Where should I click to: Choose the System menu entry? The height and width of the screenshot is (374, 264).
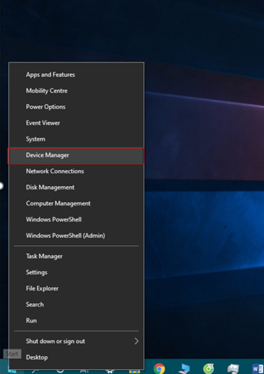point(76,139)
